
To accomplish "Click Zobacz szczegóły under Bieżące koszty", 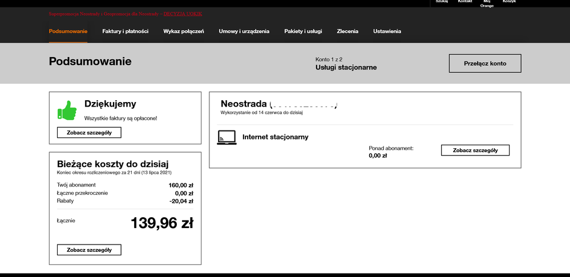I will (89, 250).
